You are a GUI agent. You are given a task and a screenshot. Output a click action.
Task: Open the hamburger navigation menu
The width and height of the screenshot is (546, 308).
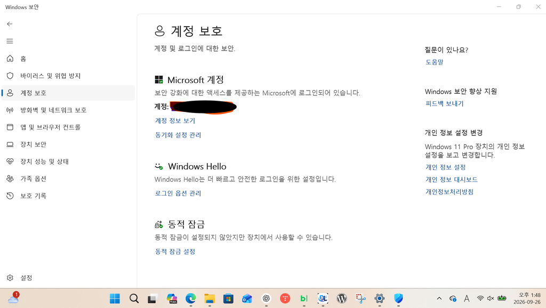10,41
